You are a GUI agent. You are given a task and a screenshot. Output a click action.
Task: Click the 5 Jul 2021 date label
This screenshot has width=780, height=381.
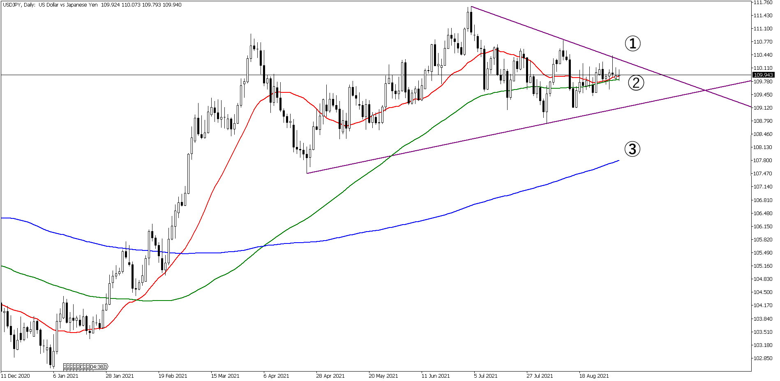[x=485, y=376]
